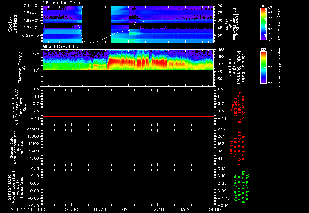Click the 04:00 time axis label

pos(214,209)
